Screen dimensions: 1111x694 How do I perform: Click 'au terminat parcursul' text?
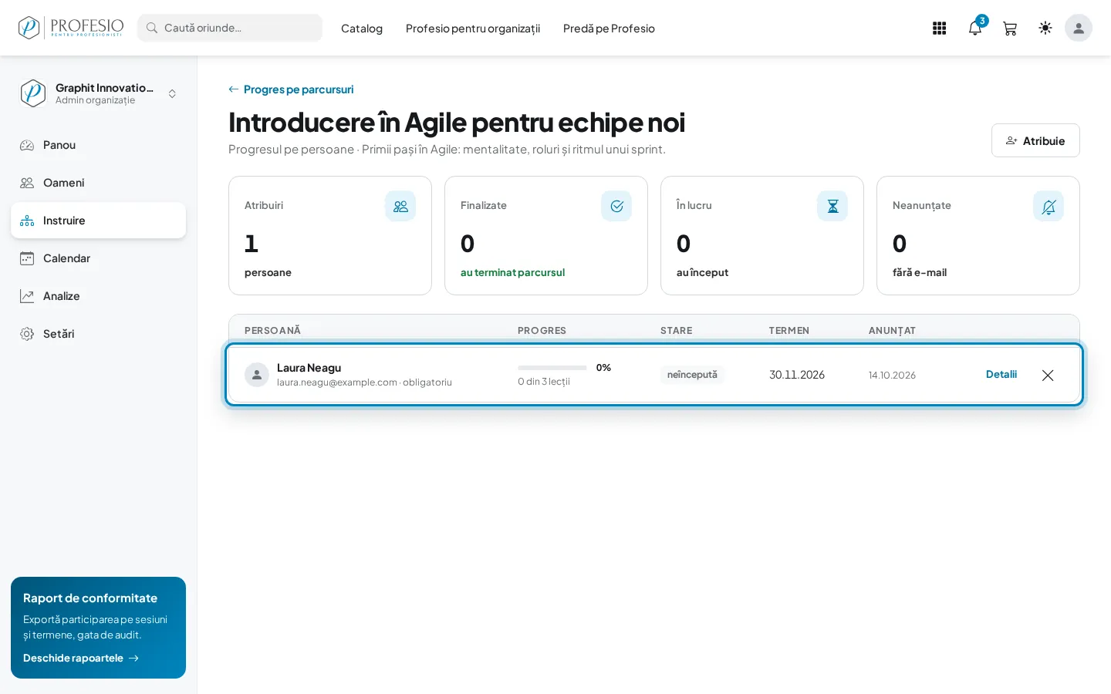[512, 272]
